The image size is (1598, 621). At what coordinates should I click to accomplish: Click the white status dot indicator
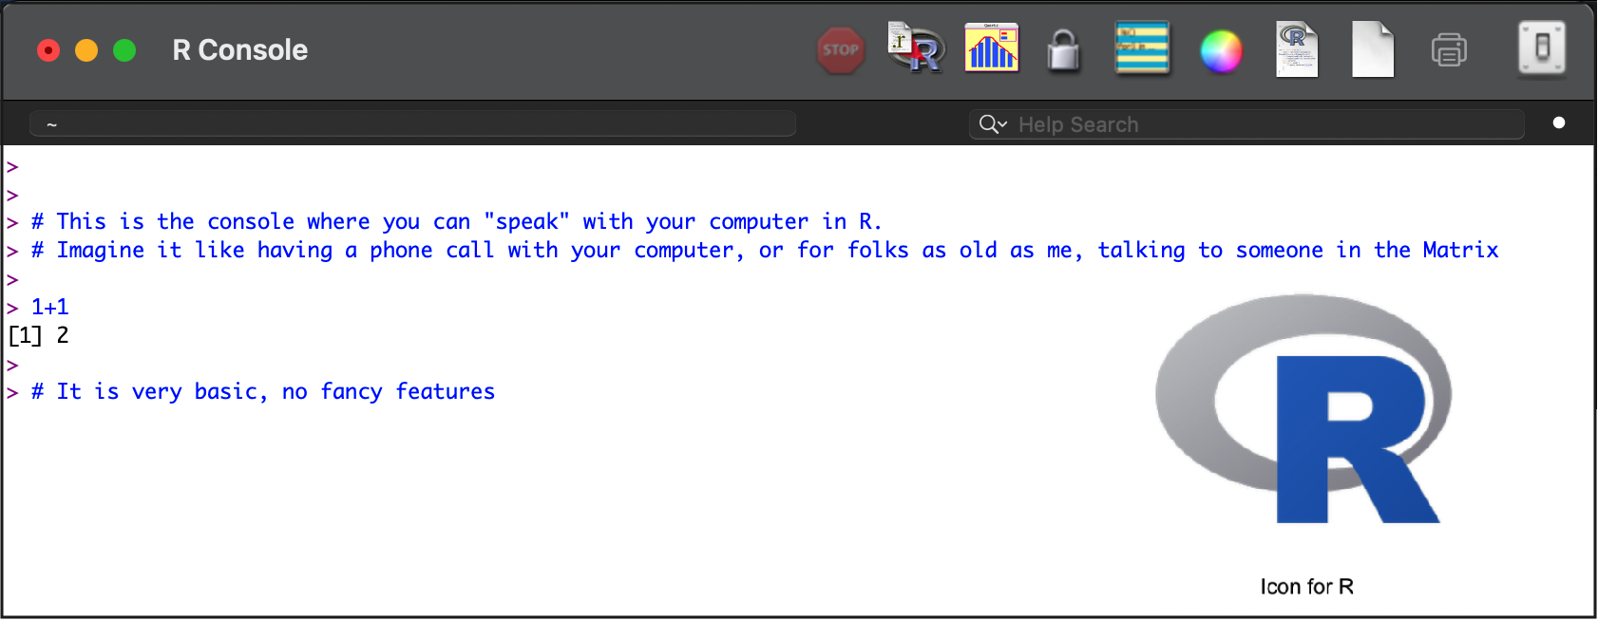(1559, 123)
